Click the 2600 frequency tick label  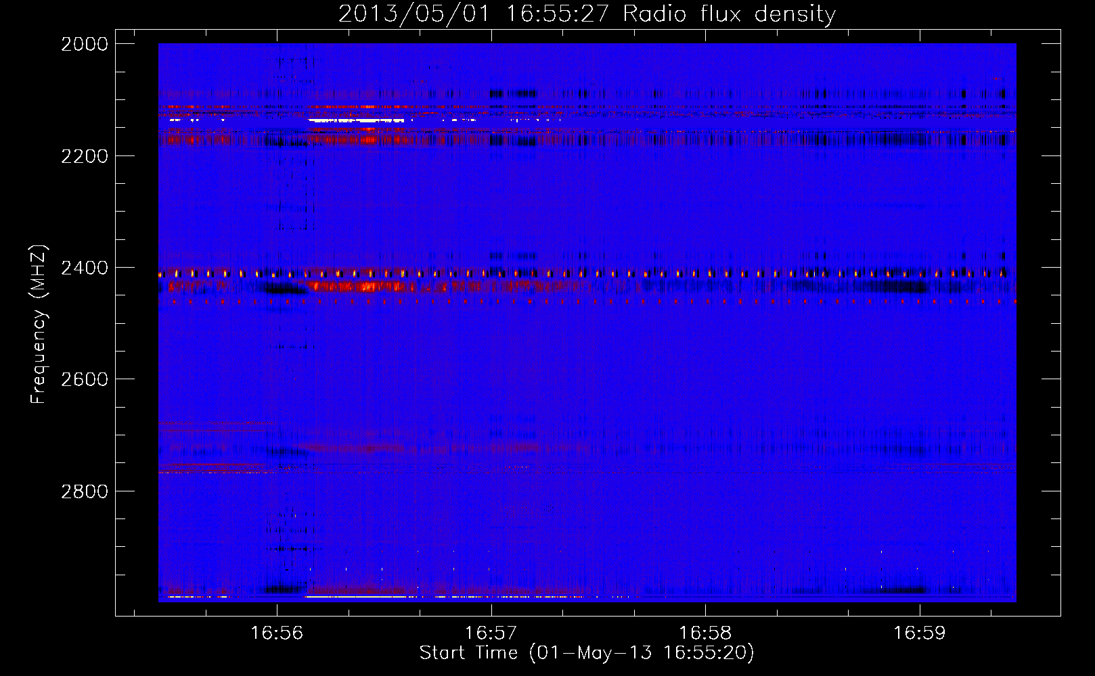85,379
